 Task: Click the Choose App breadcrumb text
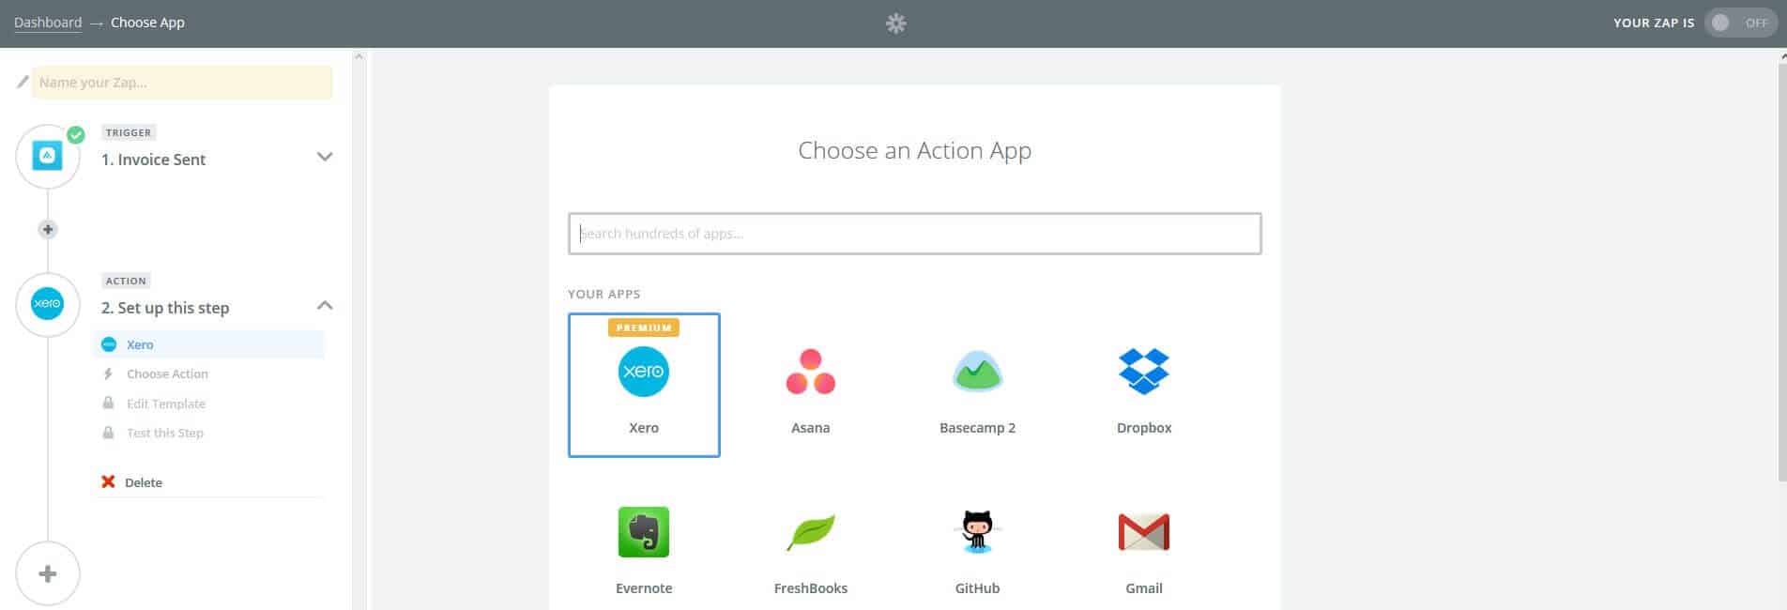147,23
